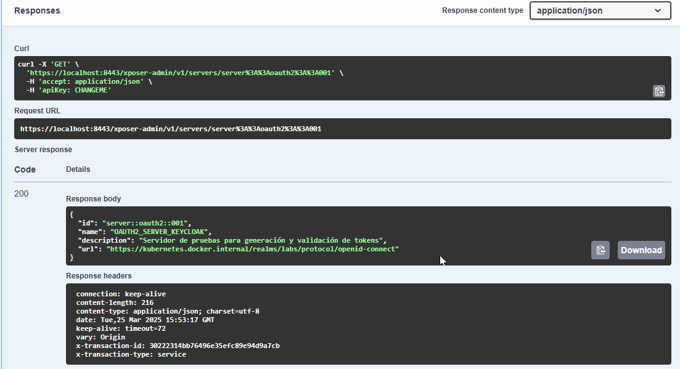Viewport: 680px width, 369px height.
Task: Click the GET method text in Curl command
Action: (x=60, y=63)
